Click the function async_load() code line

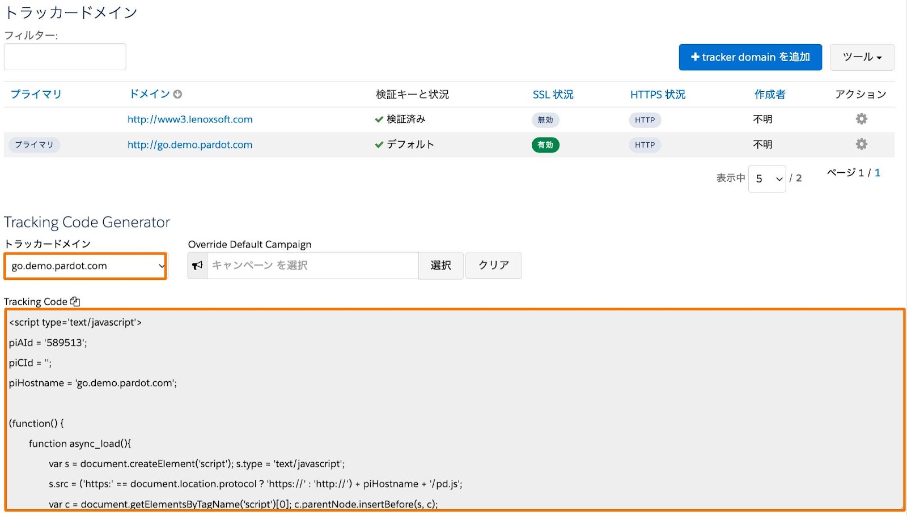[x=80, y=443]
